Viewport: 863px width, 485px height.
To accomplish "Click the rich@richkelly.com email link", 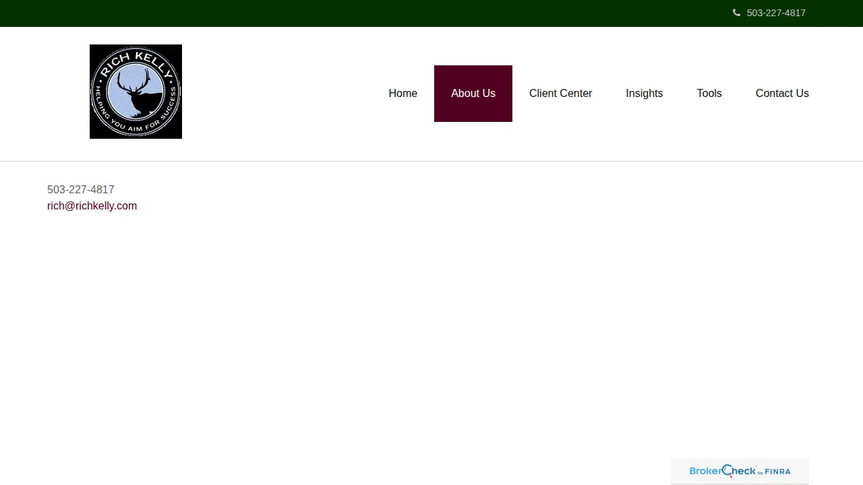I will click(x=92, y=206).
